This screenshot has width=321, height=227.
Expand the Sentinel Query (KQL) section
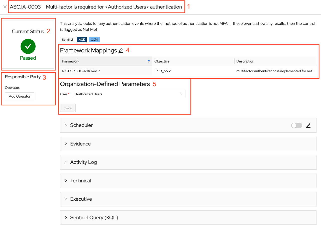pyautogui.click(x=188, y=217)
